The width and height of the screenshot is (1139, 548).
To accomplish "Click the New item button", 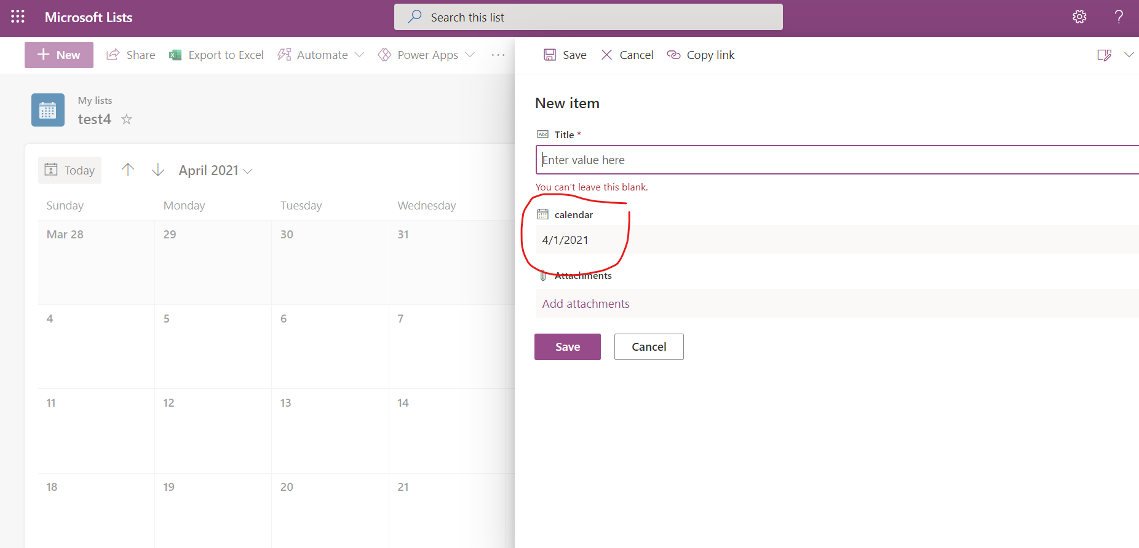I will pyautogui.click(x=59, y=55).
